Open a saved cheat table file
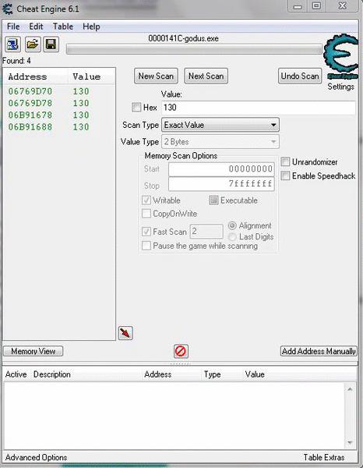This screenshot has height=468, width=363. (x=32, y=44)
